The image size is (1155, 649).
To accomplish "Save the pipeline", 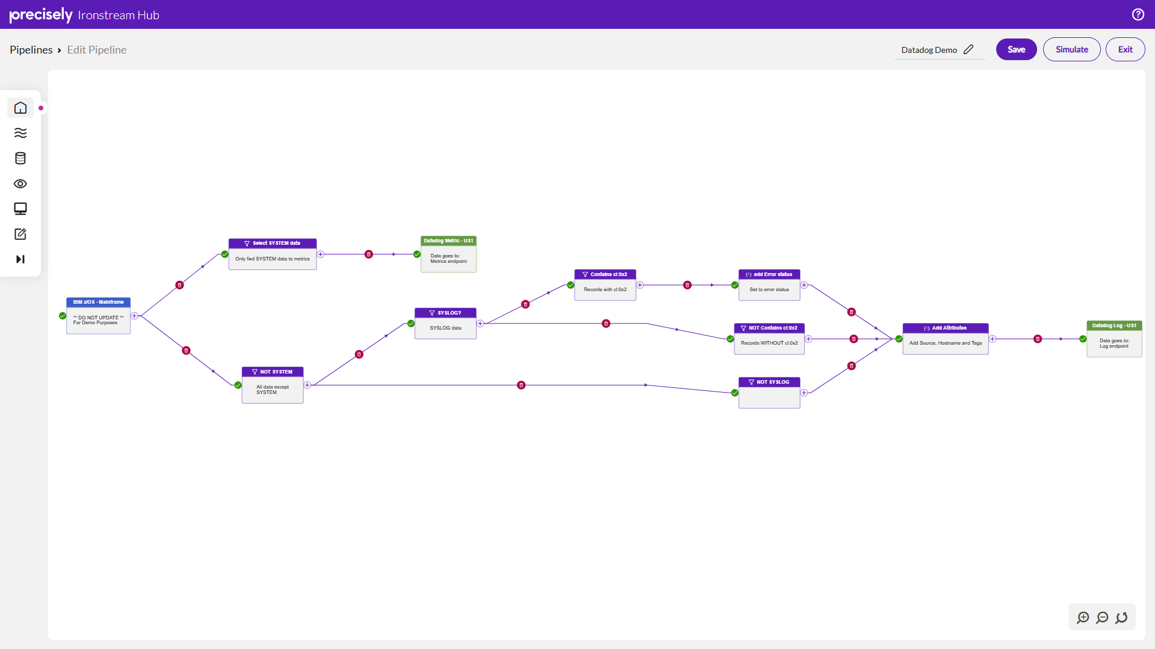I will [1017, 49].
